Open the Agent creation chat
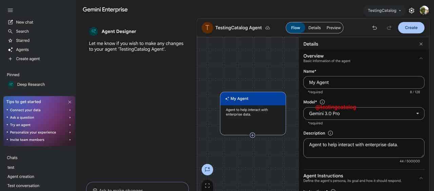The width and height of the screenshot is (434, 191). tap(21, 176)
